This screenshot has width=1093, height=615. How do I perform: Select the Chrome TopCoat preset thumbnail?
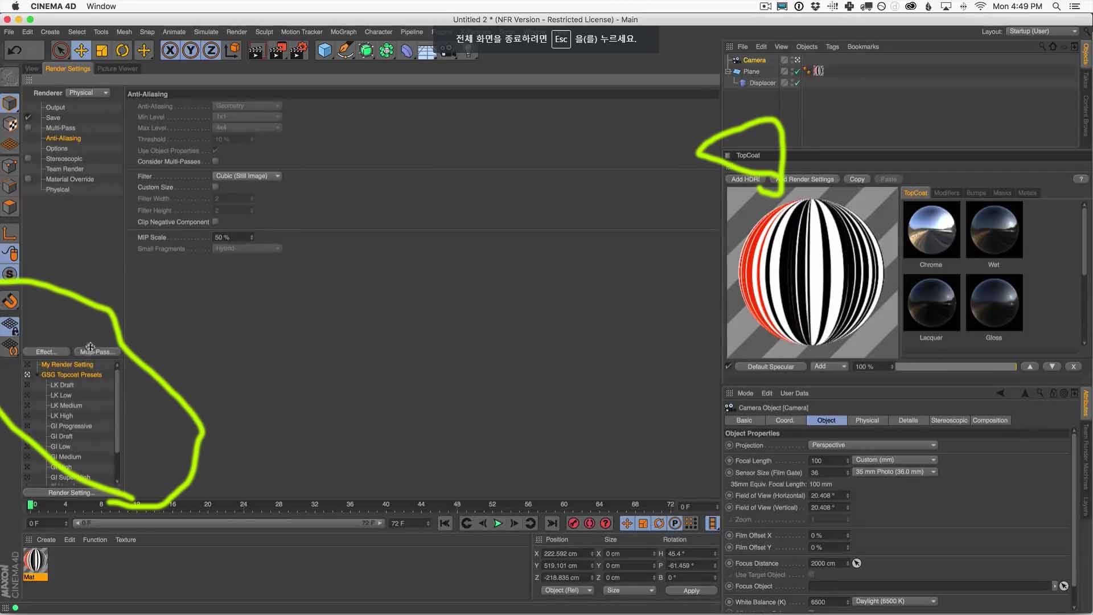tap(931, 230)
